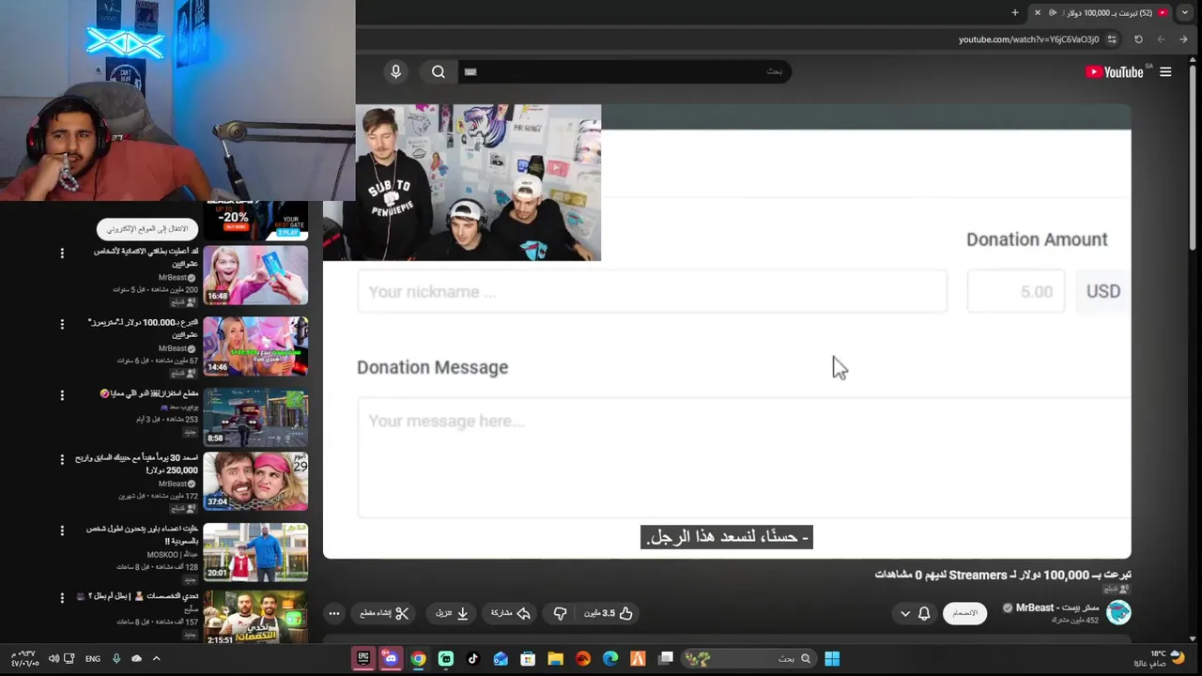Open the EA app from the taskbar

click(583, 659)
